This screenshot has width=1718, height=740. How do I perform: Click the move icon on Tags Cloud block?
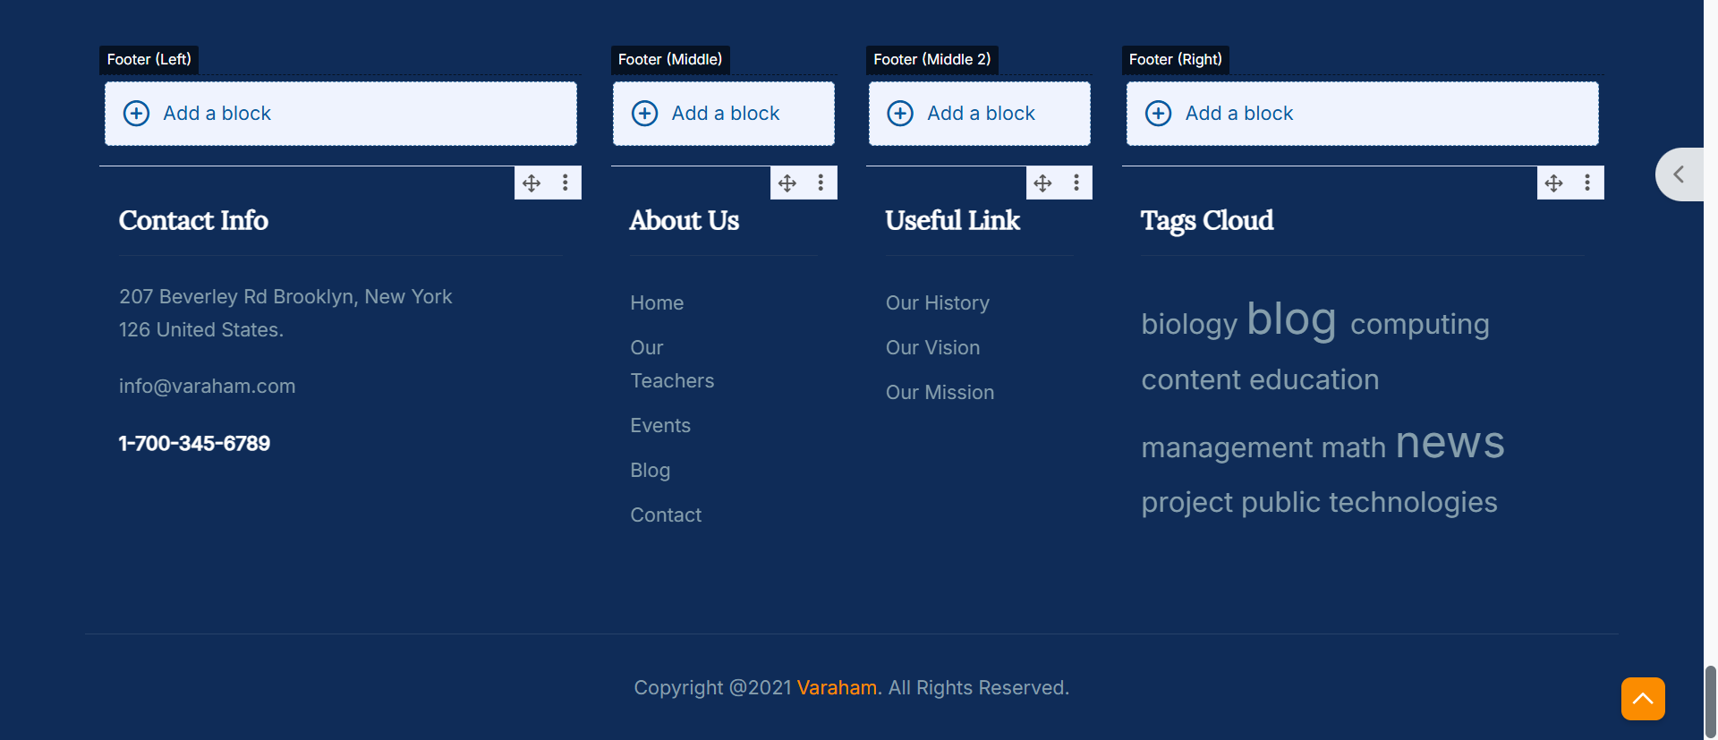tap(1553, 183)
